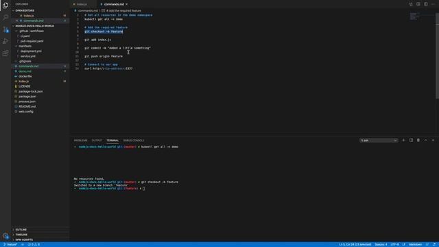Open the Extensions view
The height and width of the screenshot is (247, 439).
pyautogui.click(x=5, y=53)
